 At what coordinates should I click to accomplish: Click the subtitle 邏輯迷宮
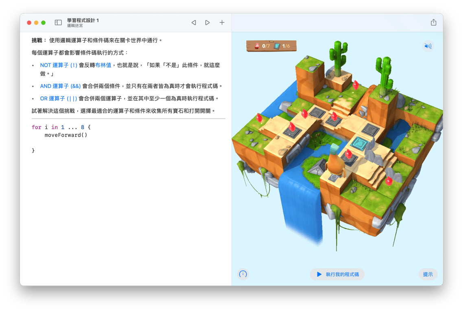coord(75,26)
